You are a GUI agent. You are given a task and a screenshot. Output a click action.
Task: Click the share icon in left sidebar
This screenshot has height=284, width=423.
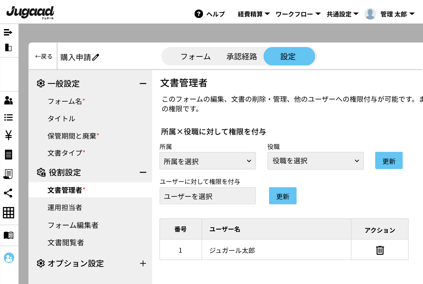point(9,193)
